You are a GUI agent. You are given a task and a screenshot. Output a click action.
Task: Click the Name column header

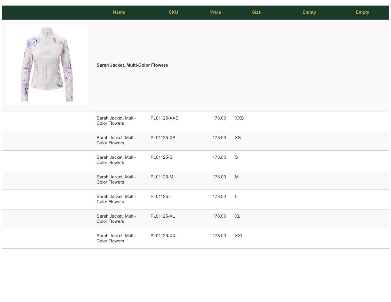coord(119,12)
